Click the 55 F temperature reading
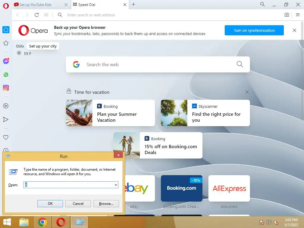Screen dimensions: 304x228 (28, 53)
